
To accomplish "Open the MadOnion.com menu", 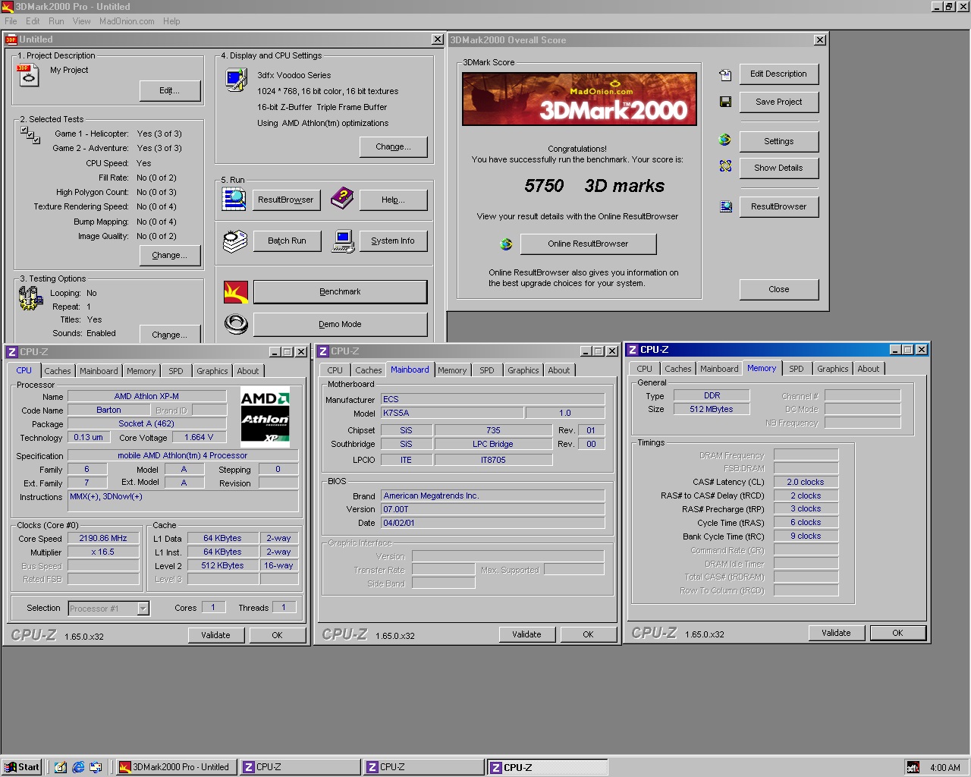I will [127, 21].
